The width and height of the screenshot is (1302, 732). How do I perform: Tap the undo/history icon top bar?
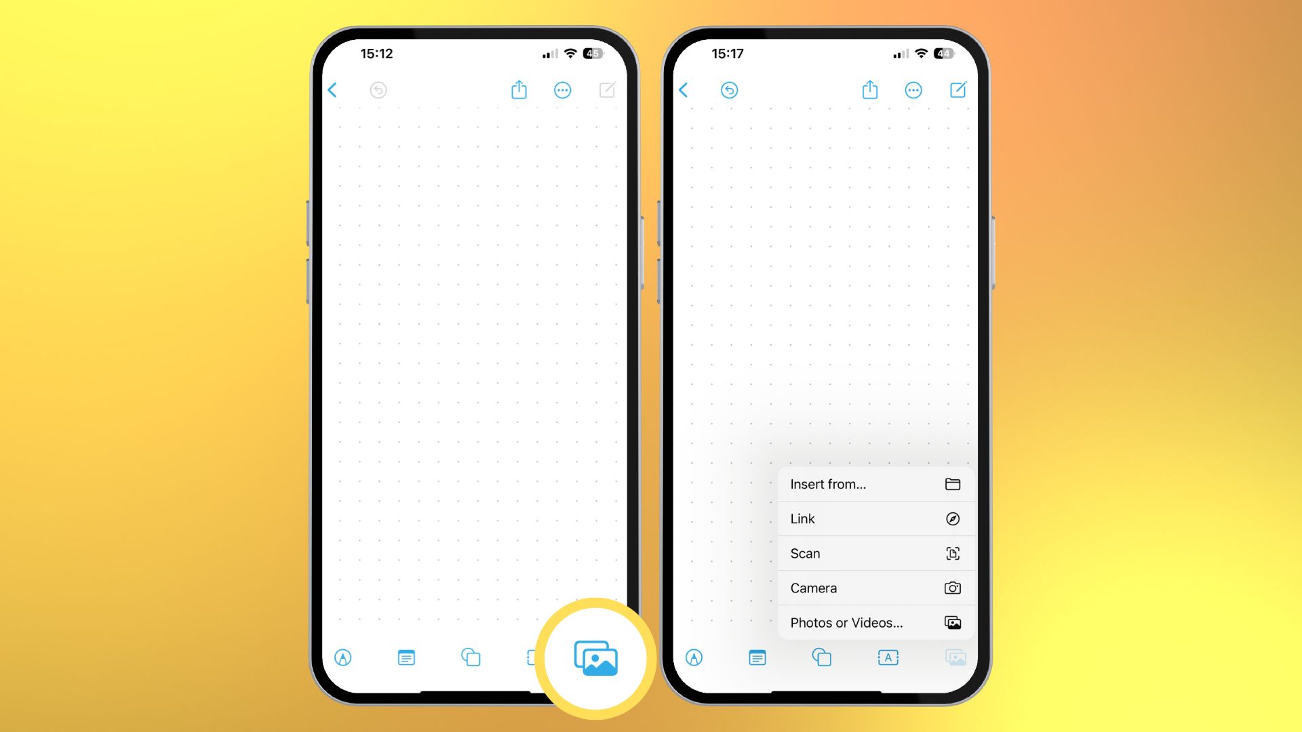[378, 89]
